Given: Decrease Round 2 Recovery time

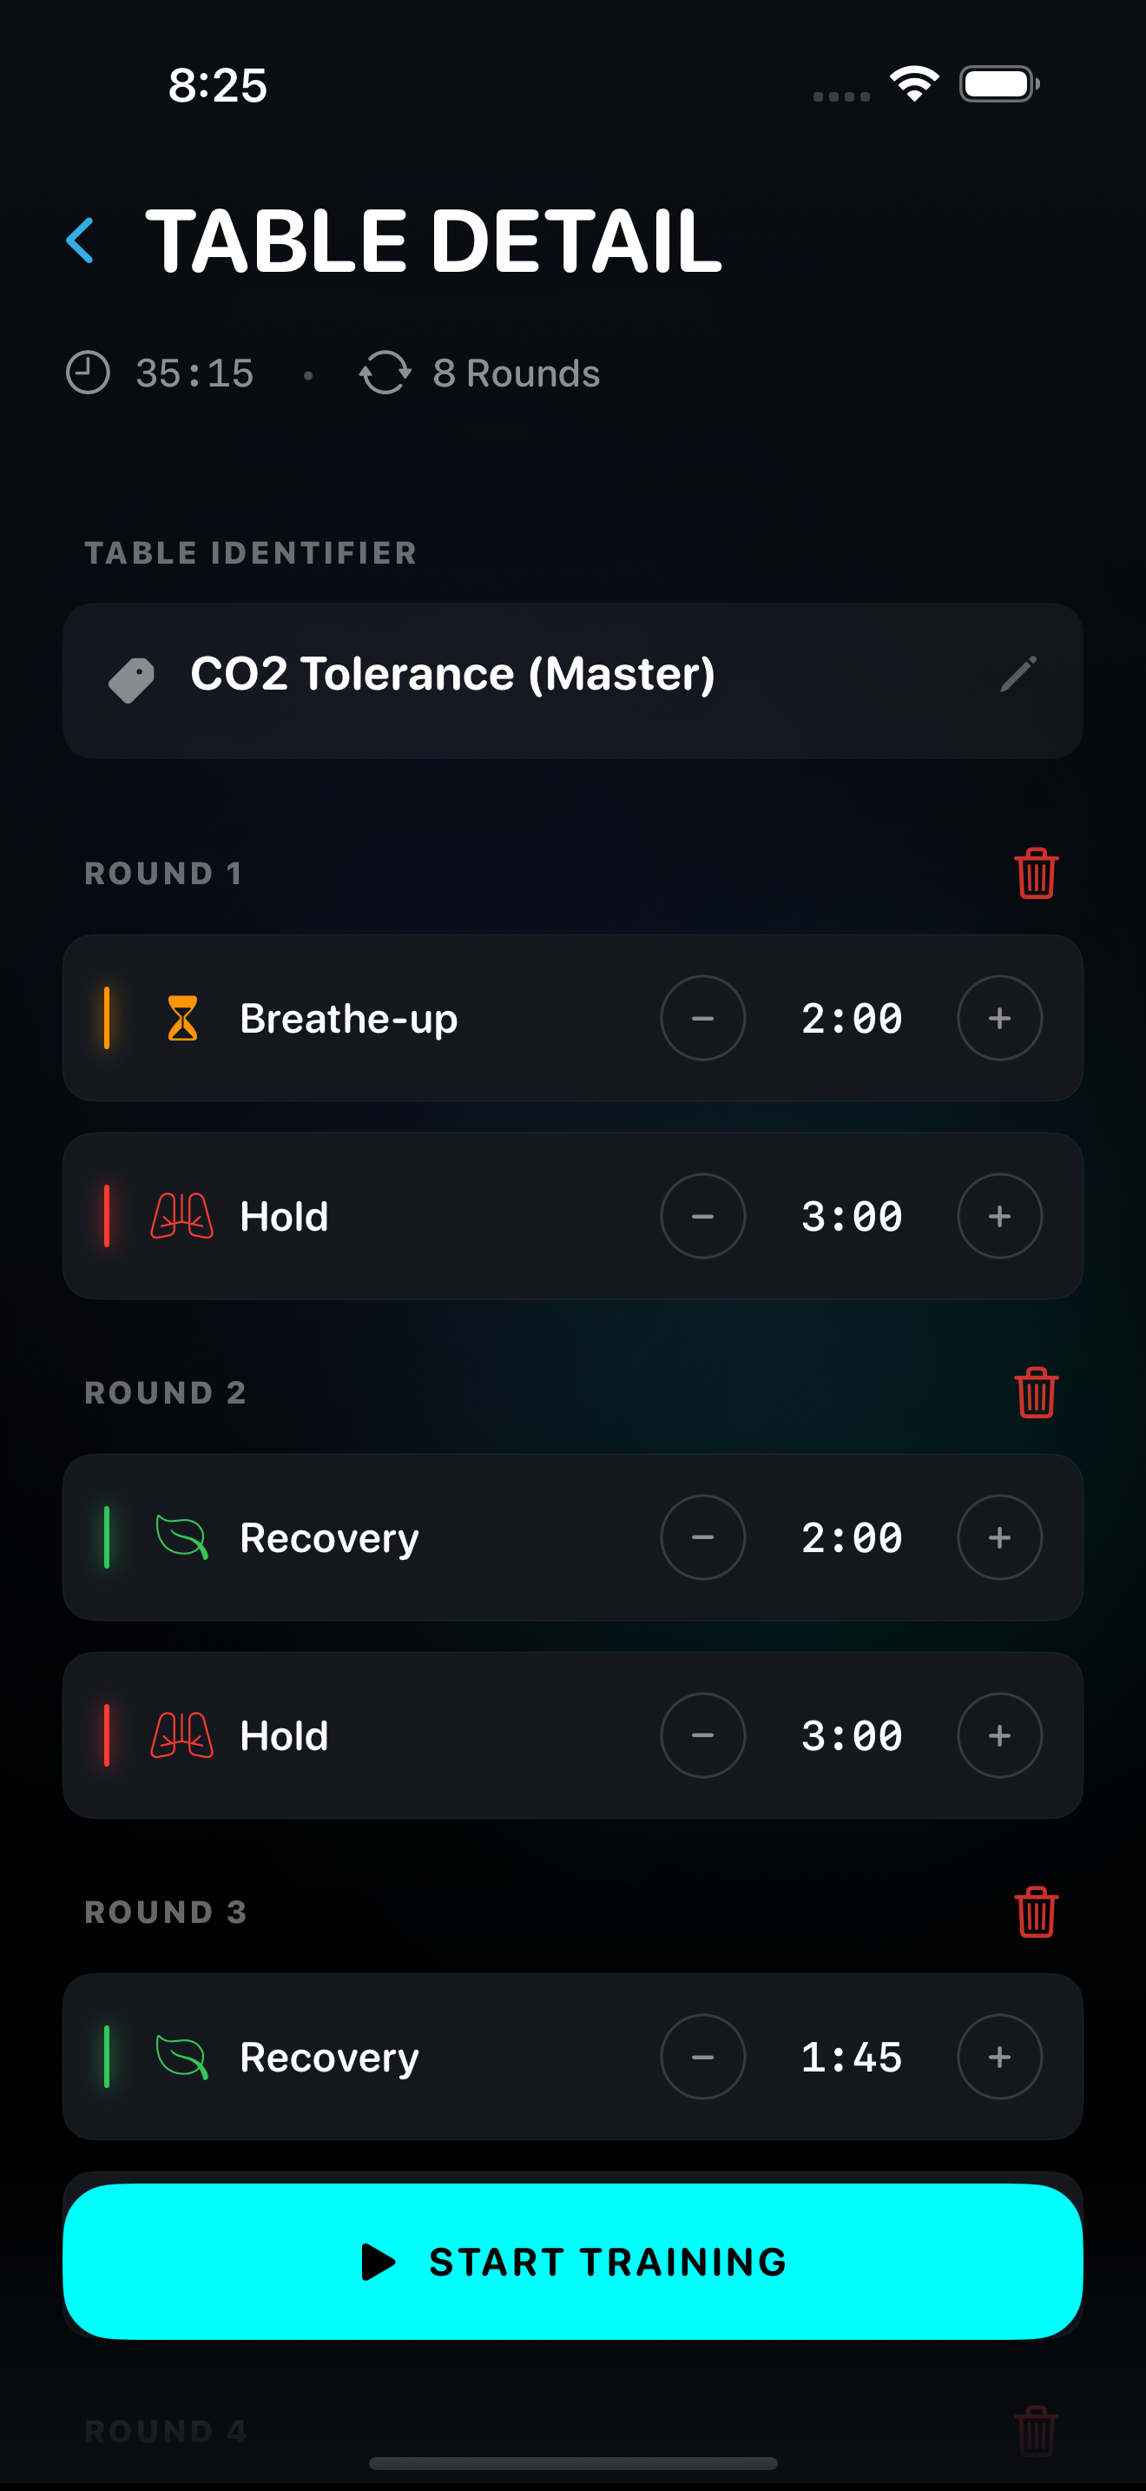Looking at the screenshot, I should (x=702, y=1537).
